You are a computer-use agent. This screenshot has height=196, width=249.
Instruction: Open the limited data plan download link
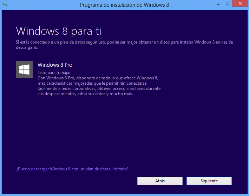click(x=72, y=169)
